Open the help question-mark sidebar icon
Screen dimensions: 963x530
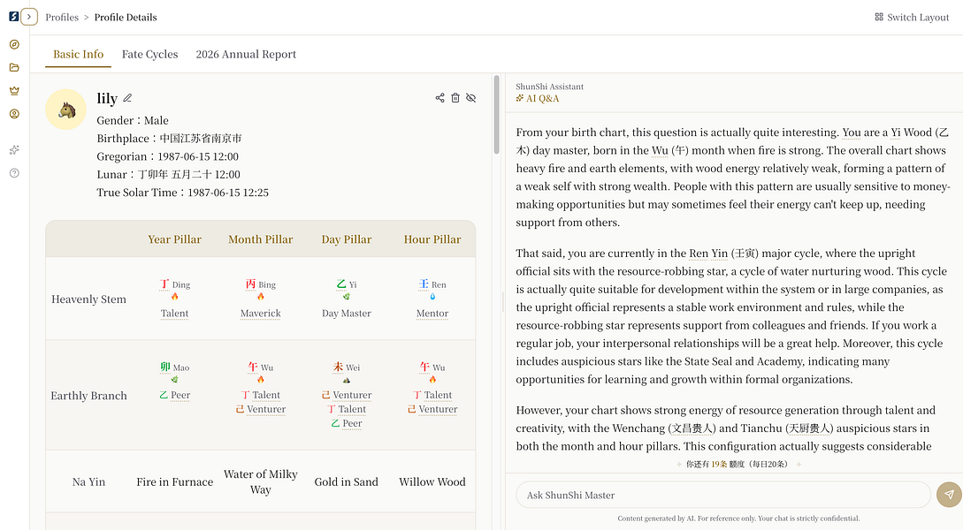pos(14,173)
